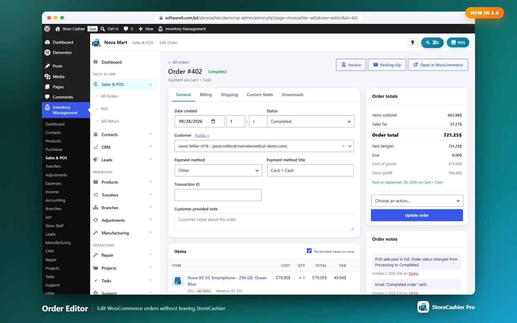Open the Store Cashier home icon
Screen dimensions: 517x323
coord(58,29)
